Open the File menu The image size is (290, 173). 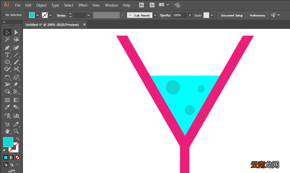[x=18, y=5]
